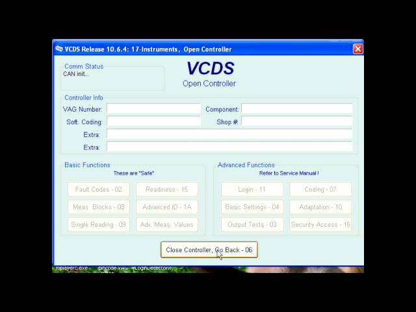Click the VCDS title bar icon

[x=59, y=49]
